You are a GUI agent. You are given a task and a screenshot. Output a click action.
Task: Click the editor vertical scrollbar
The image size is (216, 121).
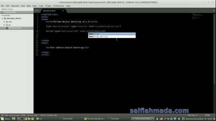click(x=214, y=49)
